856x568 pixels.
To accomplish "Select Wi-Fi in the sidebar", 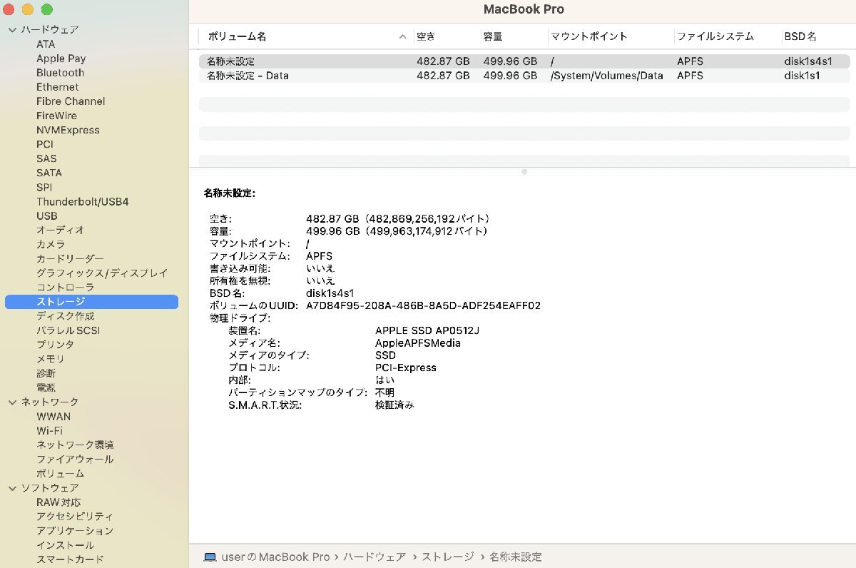I will click(x=49, y=431).
